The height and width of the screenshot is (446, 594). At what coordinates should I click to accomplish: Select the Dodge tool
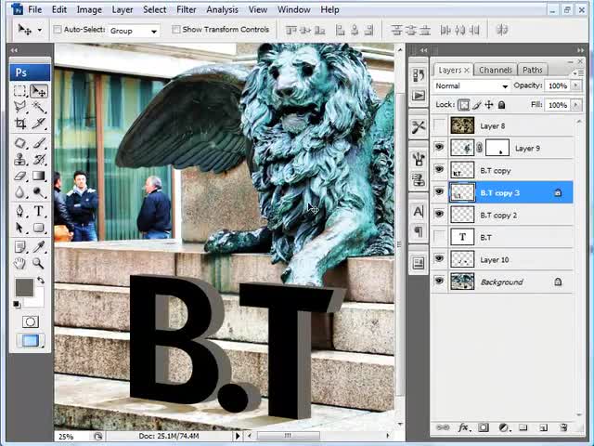[x=39, y=192]
